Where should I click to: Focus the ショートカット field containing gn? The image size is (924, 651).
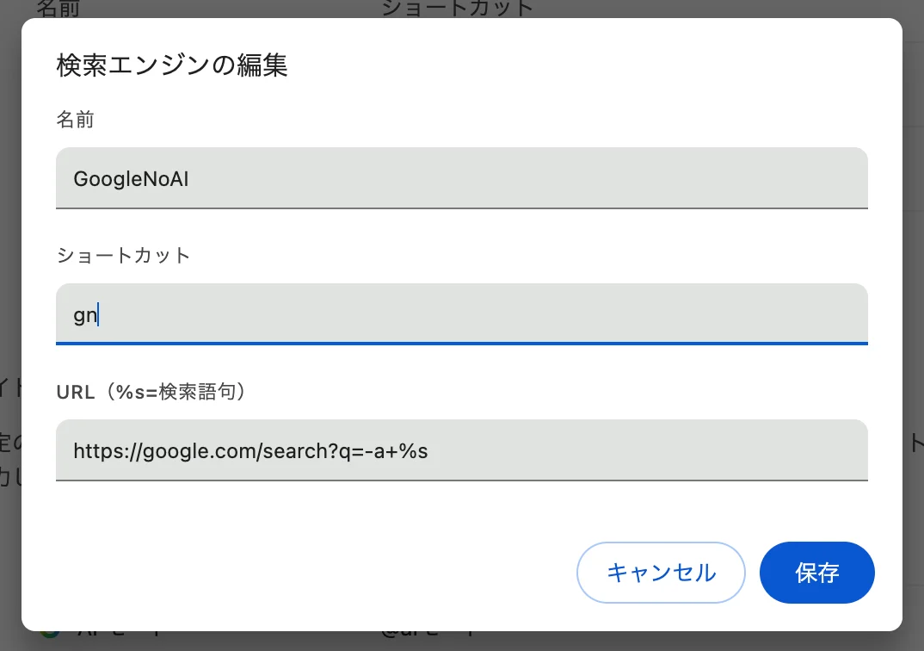[461, 313]
